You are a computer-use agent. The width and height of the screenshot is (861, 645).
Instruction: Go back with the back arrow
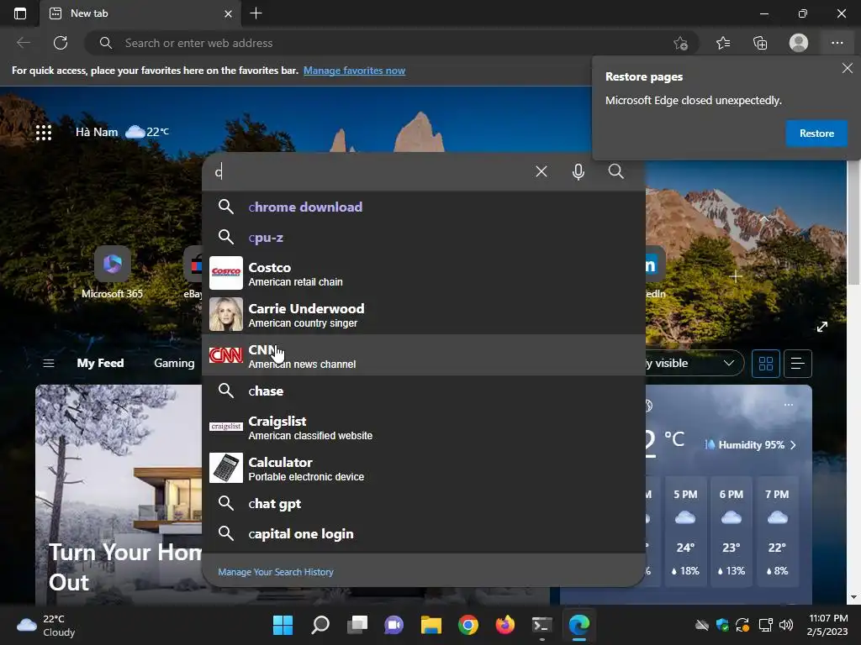[23, 43]
